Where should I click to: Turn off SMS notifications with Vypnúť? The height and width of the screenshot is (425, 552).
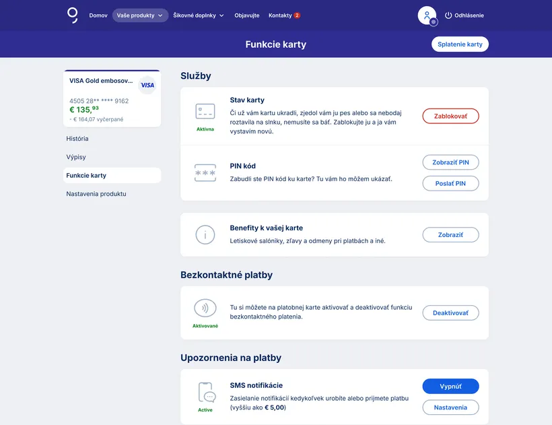point(450,387)
